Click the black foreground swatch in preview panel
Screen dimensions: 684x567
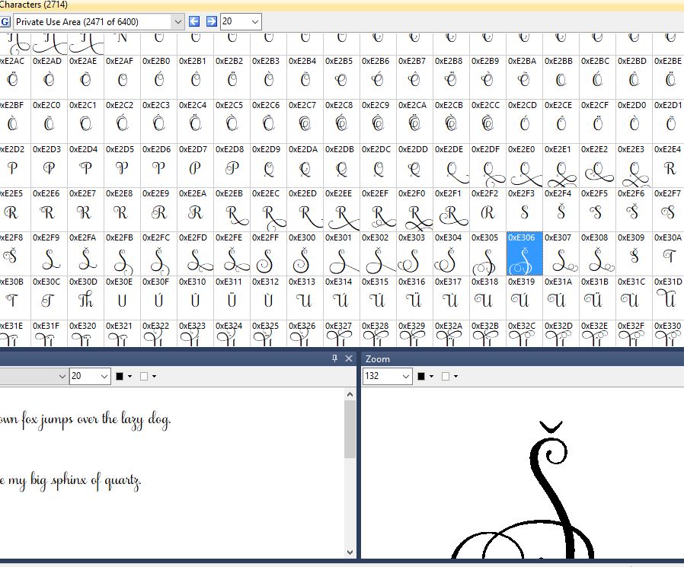(x=120, y=377)
